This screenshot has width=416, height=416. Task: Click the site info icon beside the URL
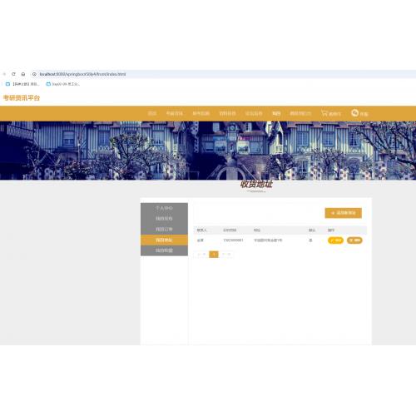click(x=34, y=74)
